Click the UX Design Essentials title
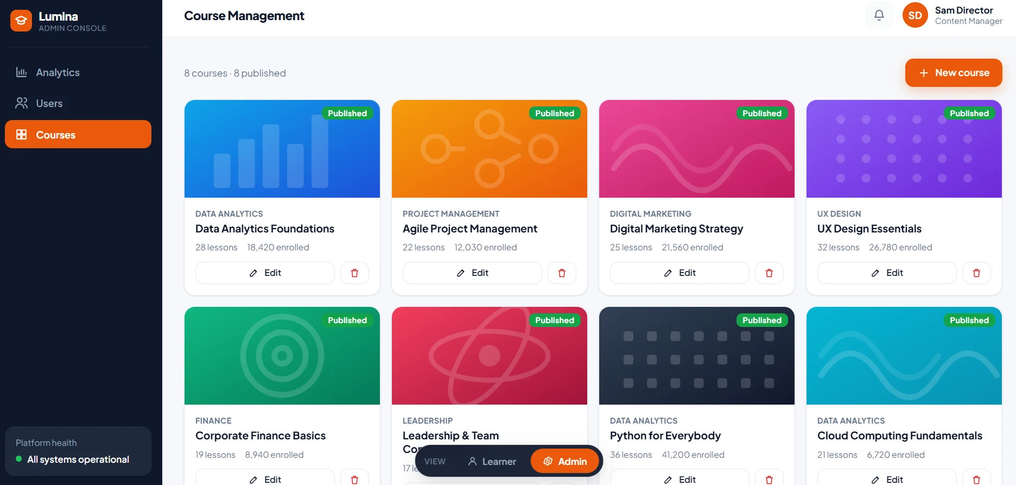1016x485 pixels. (x=869, y=229)
